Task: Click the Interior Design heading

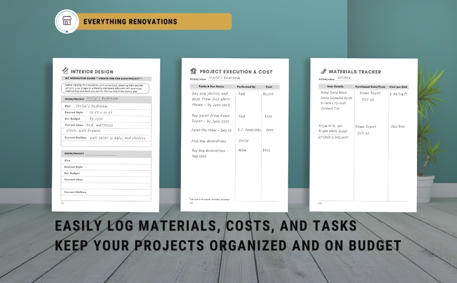Action: 92,72
